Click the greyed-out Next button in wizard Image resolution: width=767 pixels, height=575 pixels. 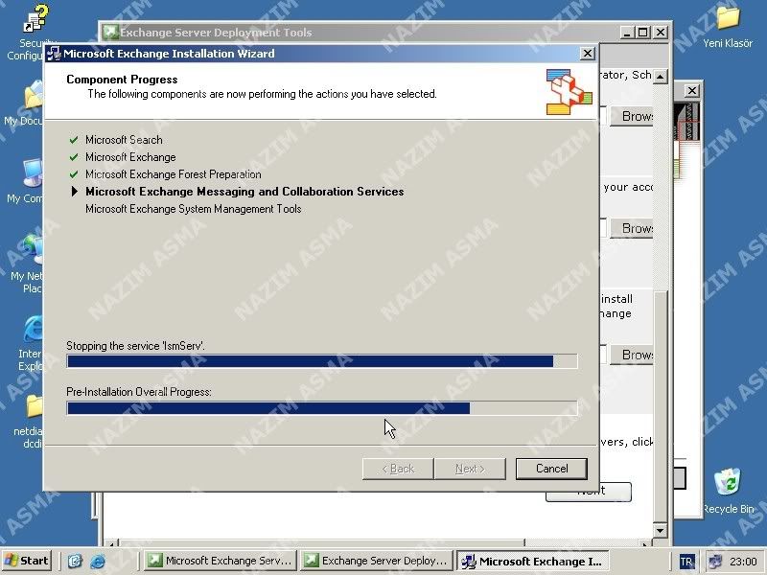[x=470, y=469]
